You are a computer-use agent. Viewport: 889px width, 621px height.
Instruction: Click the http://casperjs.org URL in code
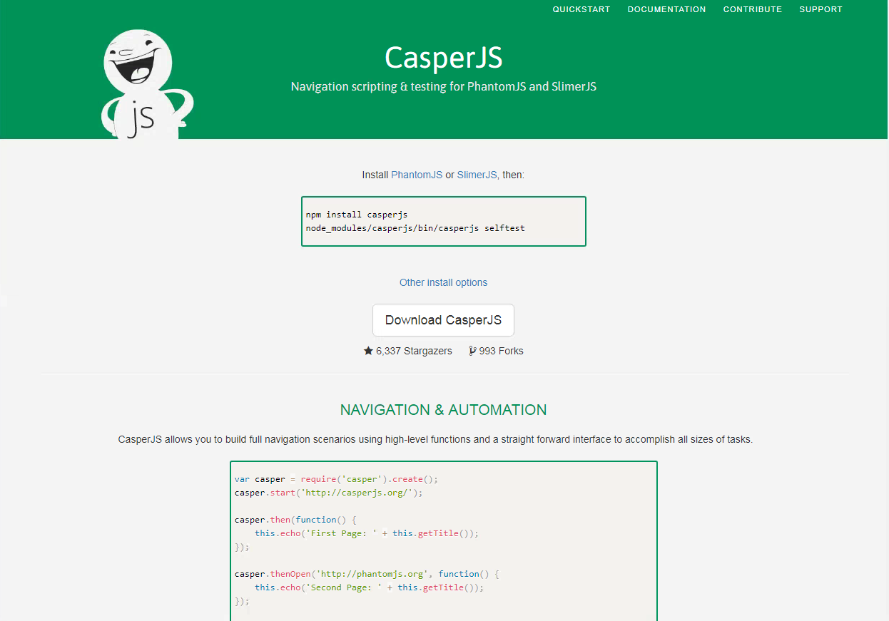[x=360, y=493]
